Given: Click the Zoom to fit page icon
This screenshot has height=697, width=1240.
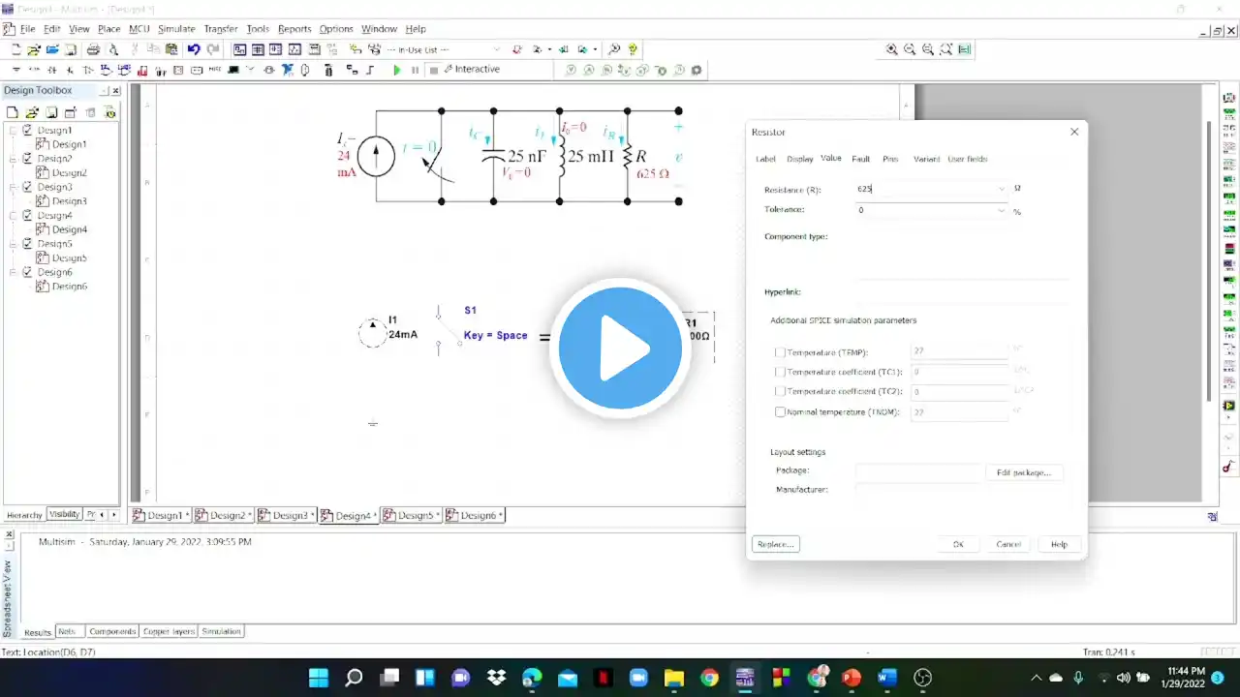Looking at the screenshot, I should [946, 49].
